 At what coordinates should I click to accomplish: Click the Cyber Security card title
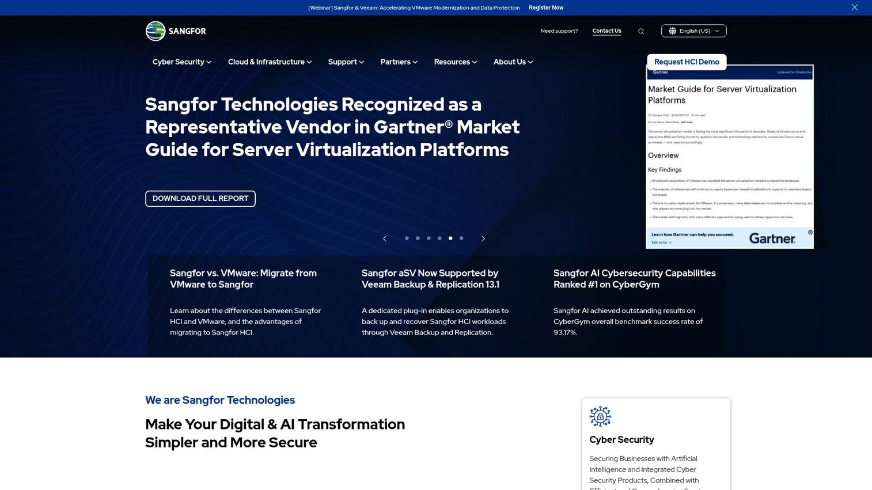[621, 440]
